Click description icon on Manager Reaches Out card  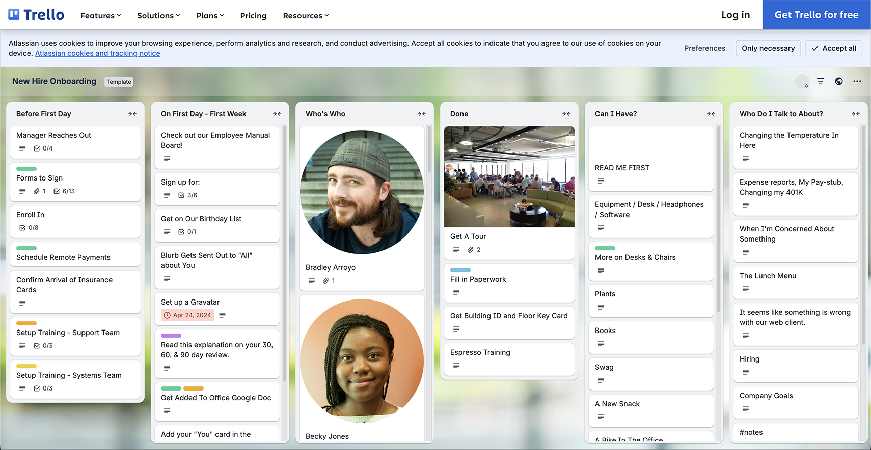pyautogui.click(x=22, y=148)
